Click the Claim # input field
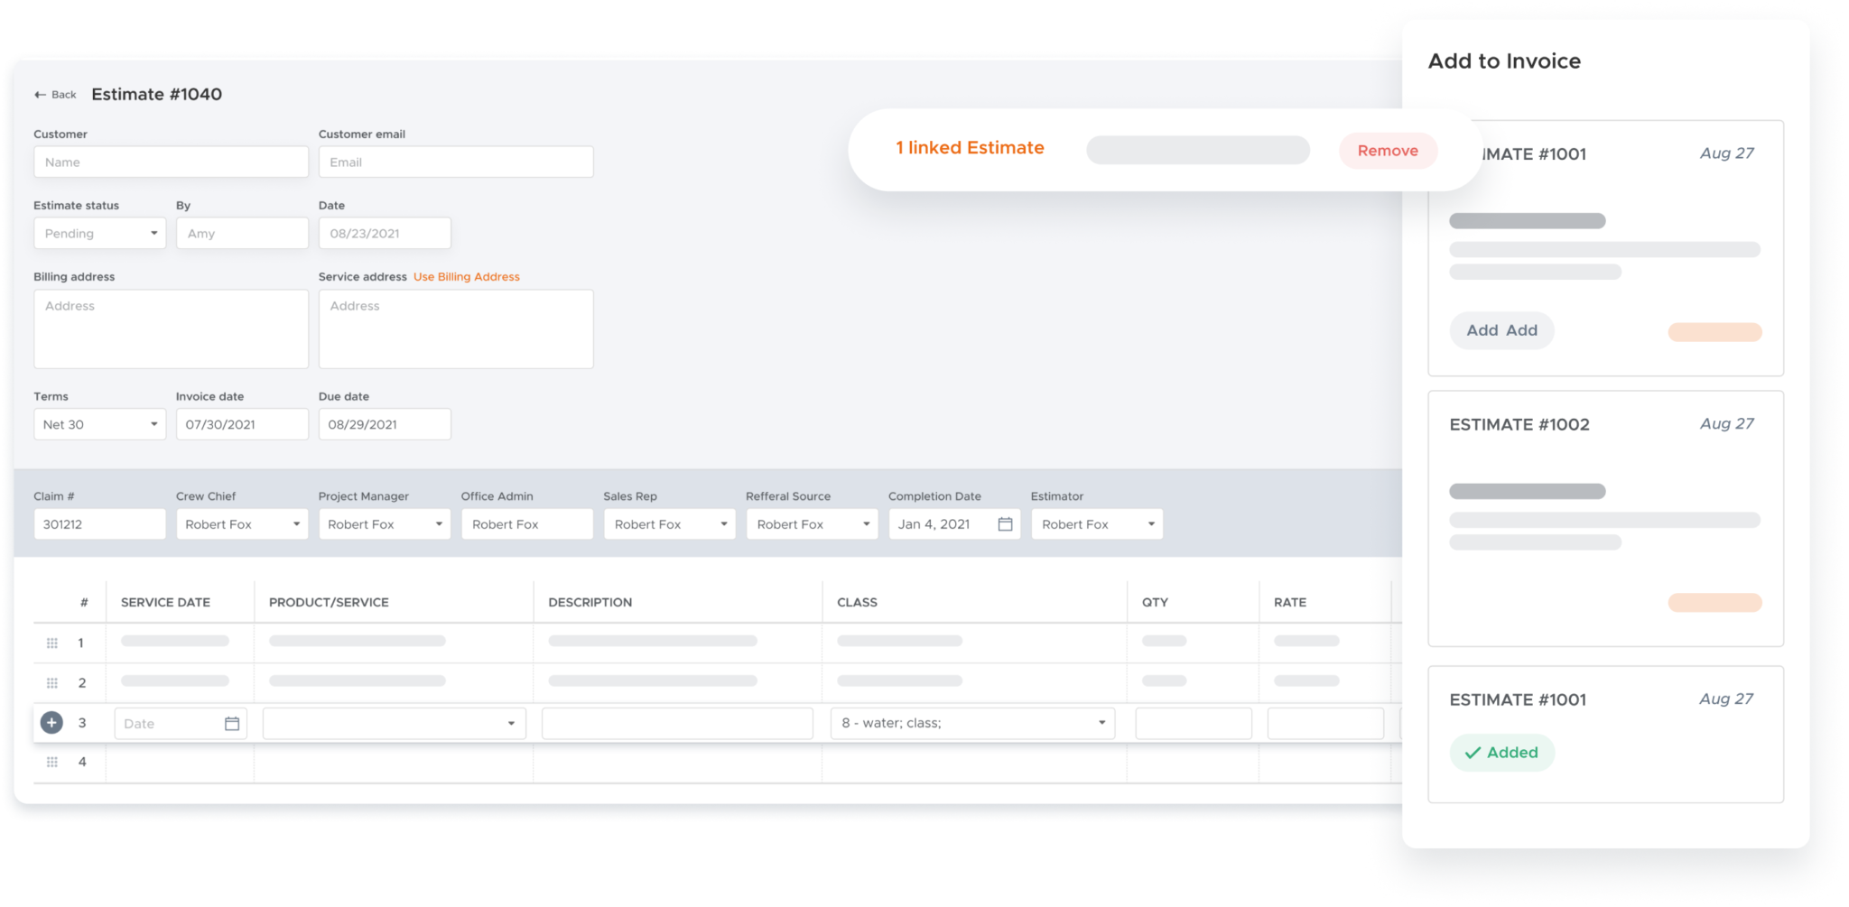Viewport: 1849px width, 907px height. click(99, 523)
